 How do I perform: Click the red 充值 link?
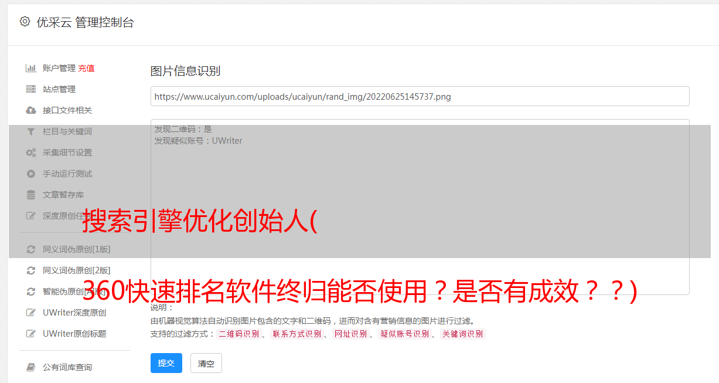[86, 68]
